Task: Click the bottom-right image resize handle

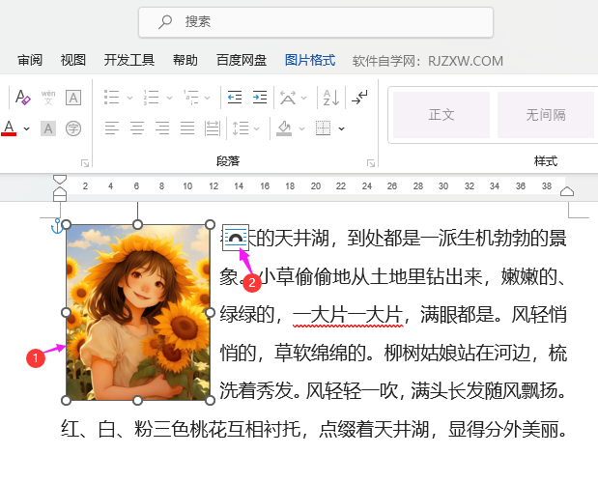Action: (211, 400)
